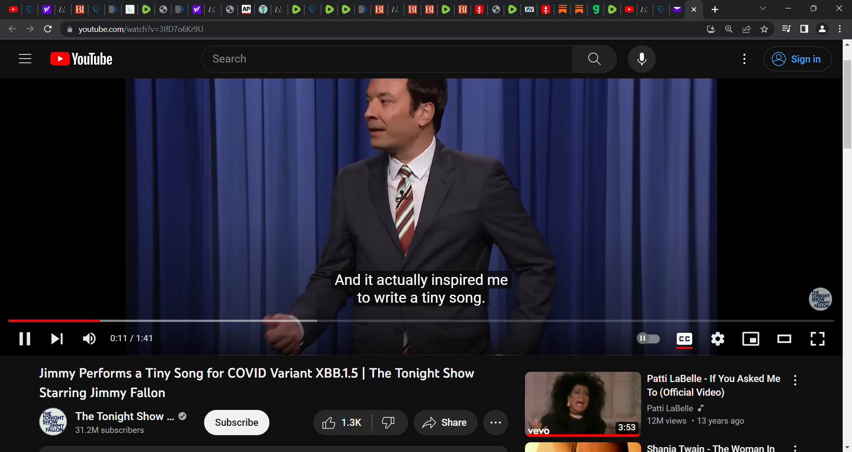Sign in to YouTube

point(797,59)
